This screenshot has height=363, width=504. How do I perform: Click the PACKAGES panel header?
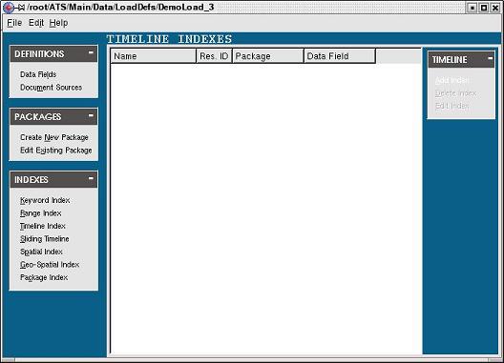(x=53, y=117)
